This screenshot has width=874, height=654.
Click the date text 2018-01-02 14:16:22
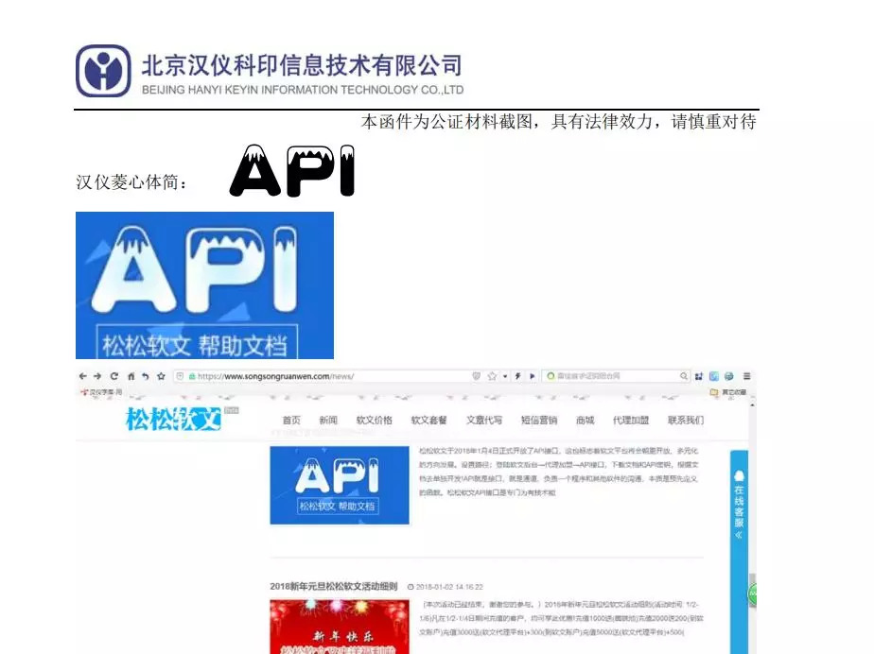pos(449,587)
